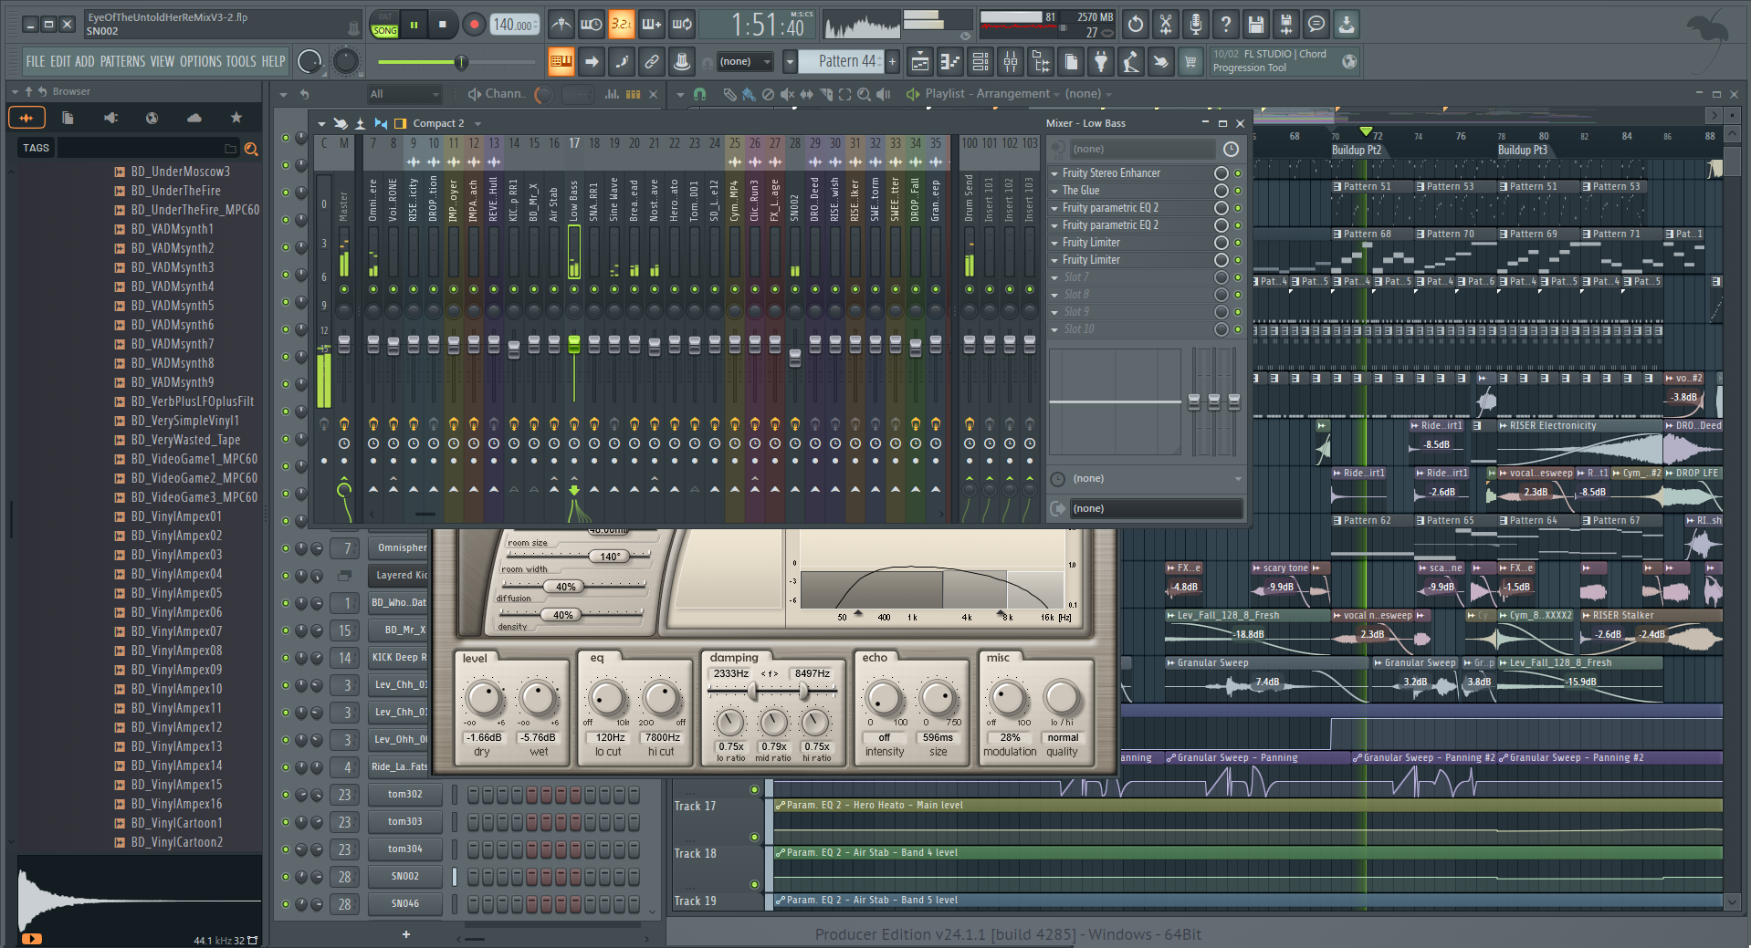This screenshot has width=1751, height=948.
Task: Open the PATTERNS menu
Action: point(122,61)
